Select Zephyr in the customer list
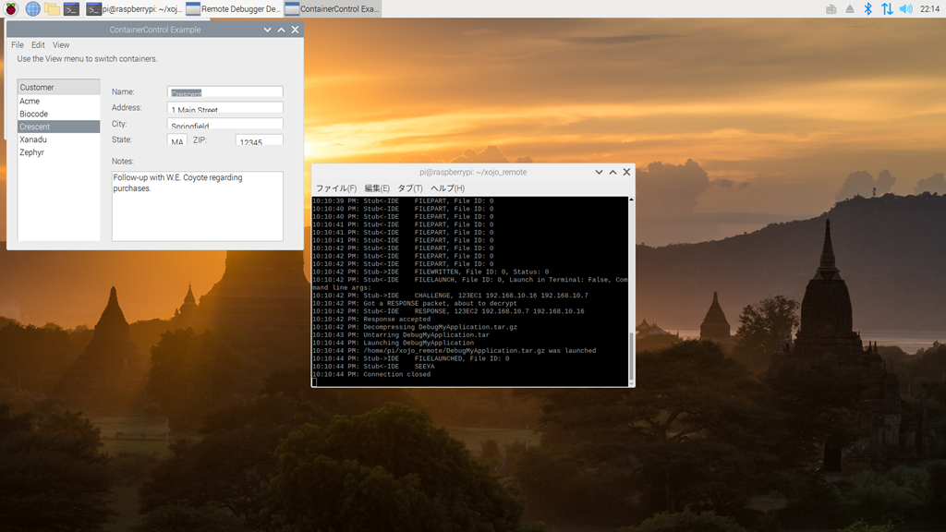The width and height of the screenshot is (946, 532). pyautogui.click(x=58, y=152)
